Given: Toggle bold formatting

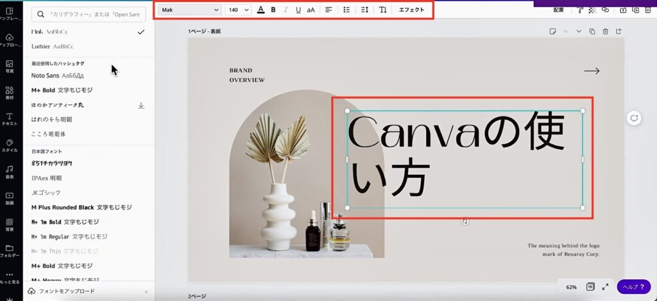Looking at the screenshot, I should (x=273, y=10).
